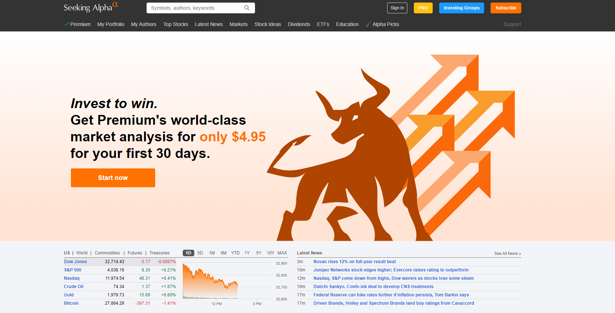
Task: Go to My Portfolio
Action: click(x=111, y=24)
